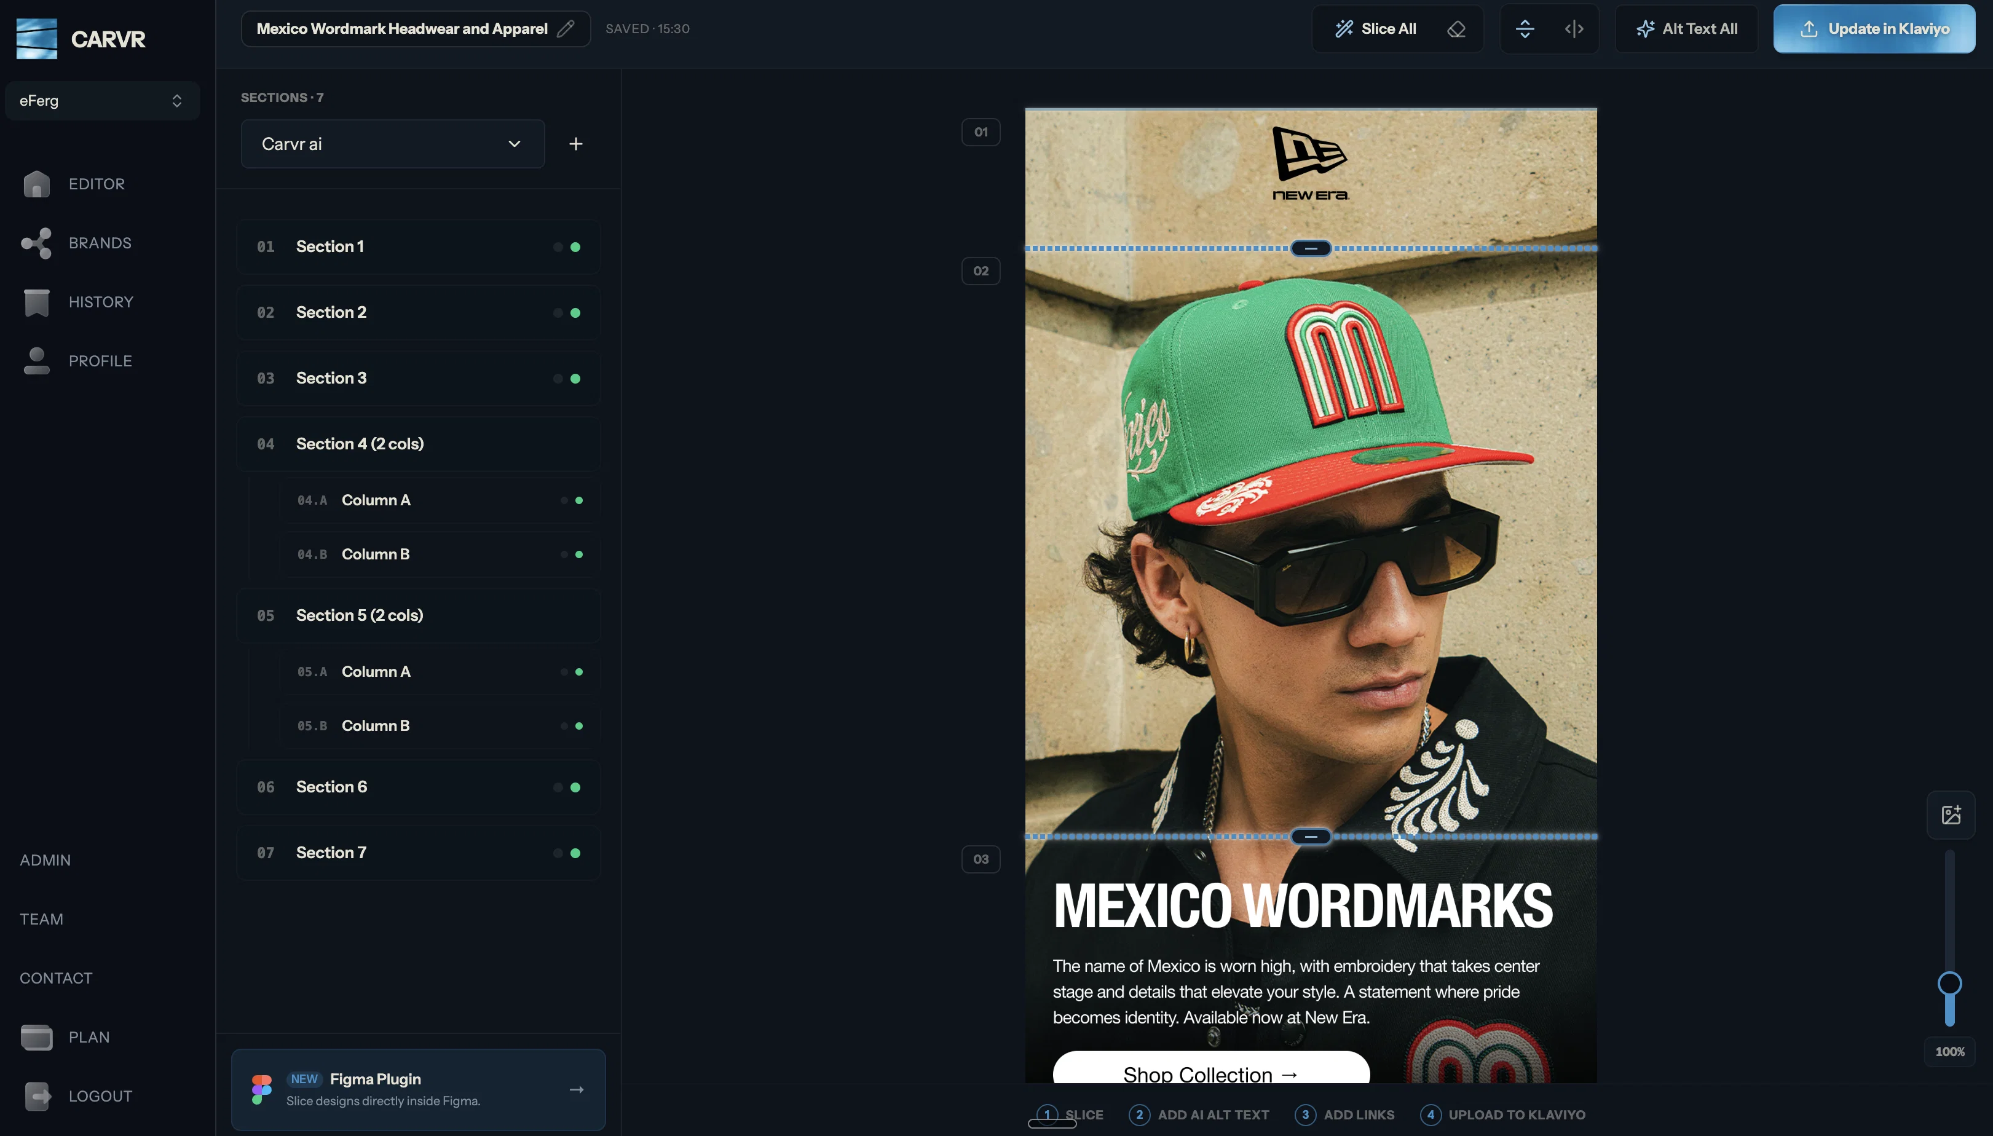Select the vertical split tool icon
Viewport: 1993px width, 1136px height.
[1573, 29]
